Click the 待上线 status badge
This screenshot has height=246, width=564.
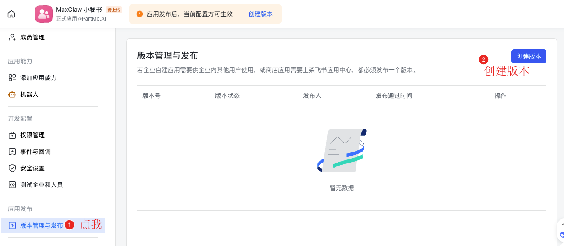(114, 10)
